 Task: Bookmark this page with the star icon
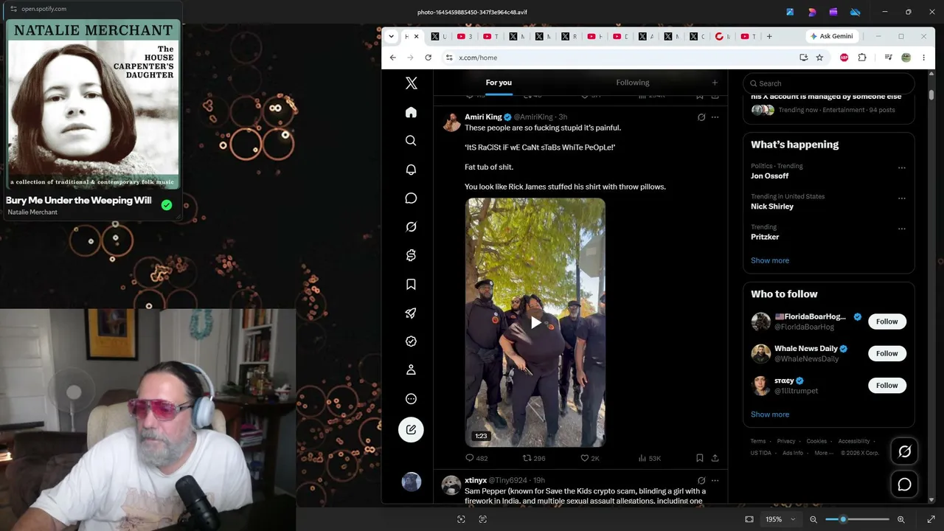click(x=819, y=58)
